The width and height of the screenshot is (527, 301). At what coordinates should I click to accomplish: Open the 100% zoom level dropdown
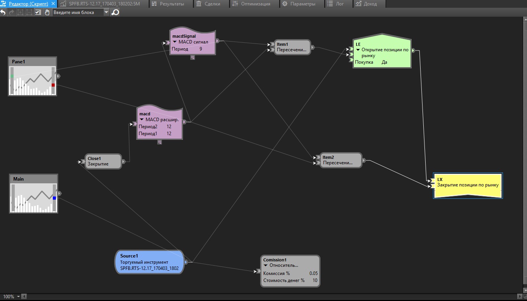point(18,297)
